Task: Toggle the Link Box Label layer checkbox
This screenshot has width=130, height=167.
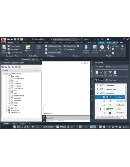Action: (x=104, y=105)
